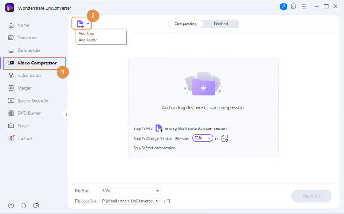Screen dimensions: 344x214
Task: Expand the add files dropdown arrow
Action: (88, 24)
